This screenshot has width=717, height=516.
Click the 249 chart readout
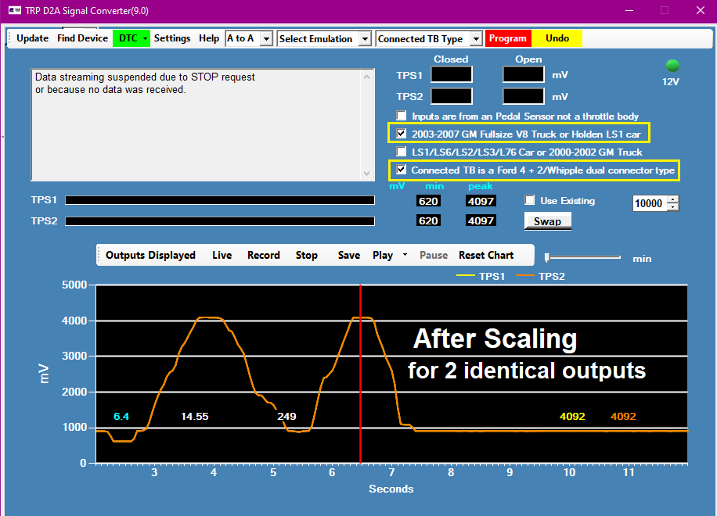coord(286,416)
